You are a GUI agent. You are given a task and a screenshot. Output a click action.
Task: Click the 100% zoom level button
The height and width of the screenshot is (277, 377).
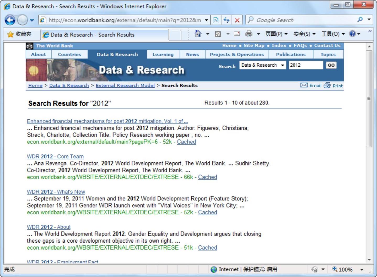point(342,269)
